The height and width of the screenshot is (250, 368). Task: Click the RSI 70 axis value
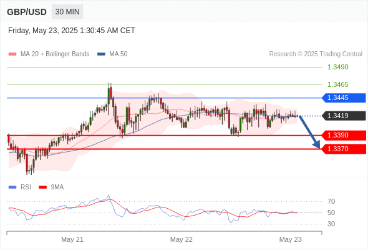[x=331, y=201]
